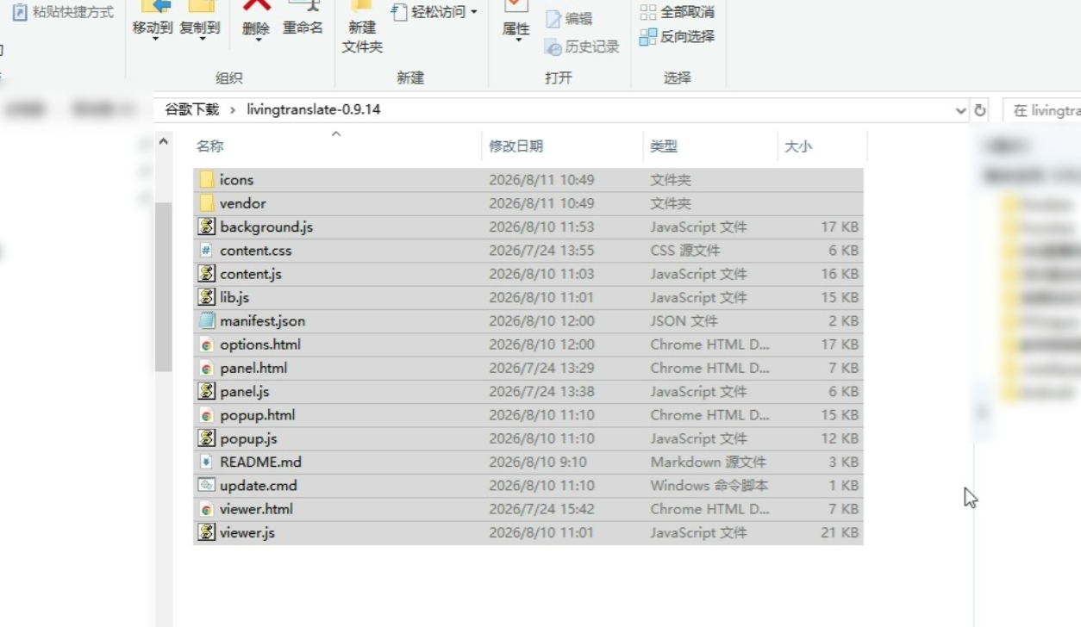Screen dimensions: 1081x627
Task: Click navigation pane scroll up arrow
Action: click(x=164, y=141)
